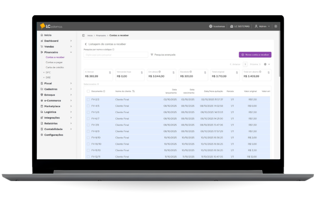Viewport: 316px width, 205px height.
Task: Click the Início home icon in sidebar
Action: coord(42,35)
